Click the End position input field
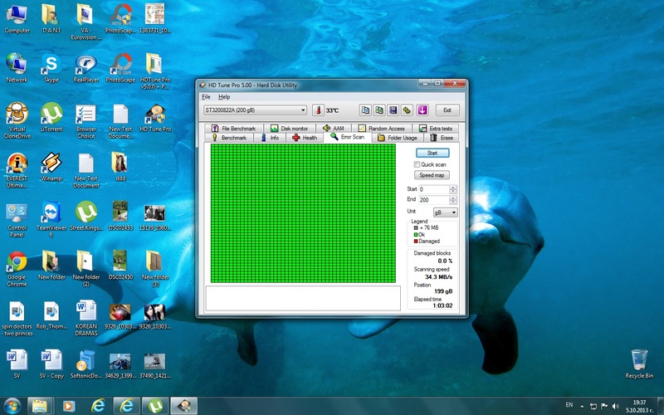664x415 pixels. [x=432, y=200]
